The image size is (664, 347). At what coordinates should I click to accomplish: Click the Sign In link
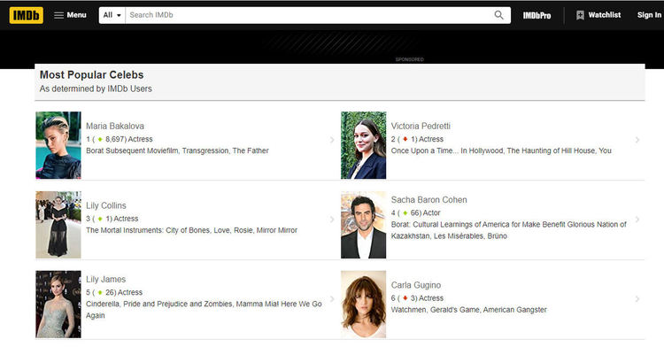click(649, 15)
